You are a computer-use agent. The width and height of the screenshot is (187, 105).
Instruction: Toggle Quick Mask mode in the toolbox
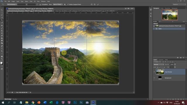point(2,66)
